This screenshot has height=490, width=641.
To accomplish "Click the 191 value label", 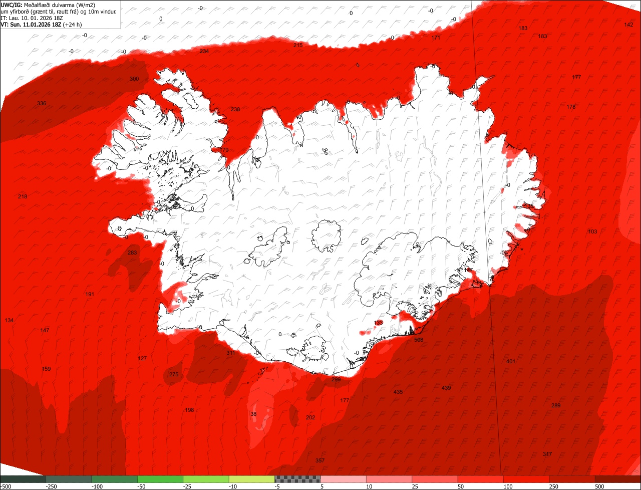I will 90,294.
